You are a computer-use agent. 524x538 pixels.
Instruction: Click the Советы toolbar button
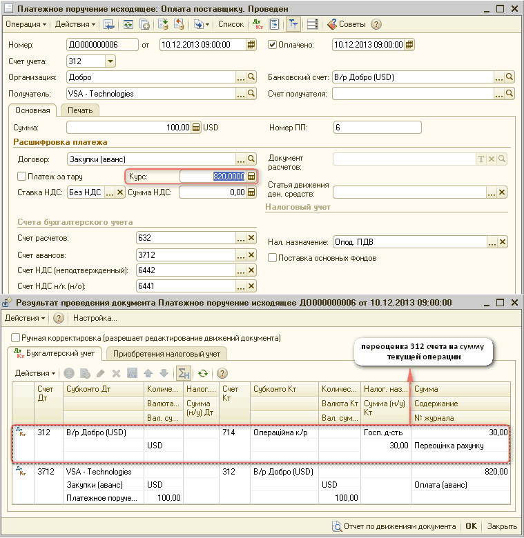pyautogui.click(x=346, y=24)
